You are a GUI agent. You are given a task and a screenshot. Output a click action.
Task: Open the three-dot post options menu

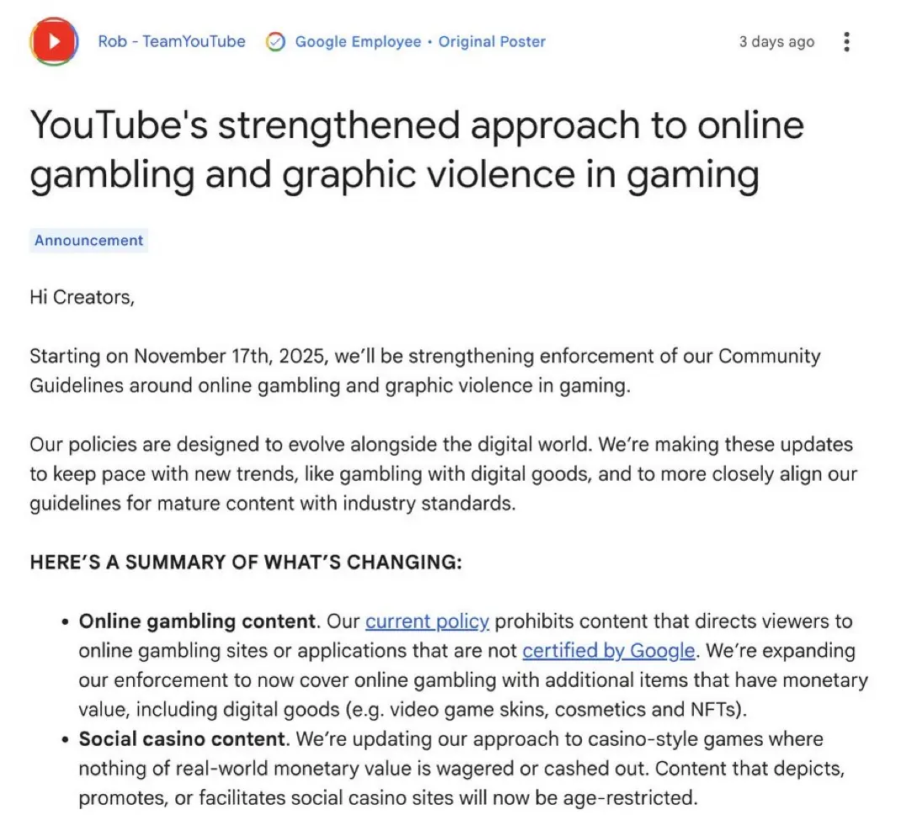846,41
